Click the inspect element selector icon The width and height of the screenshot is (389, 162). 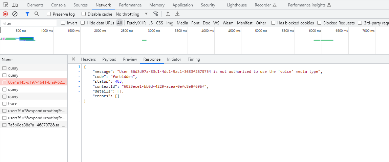6,5
